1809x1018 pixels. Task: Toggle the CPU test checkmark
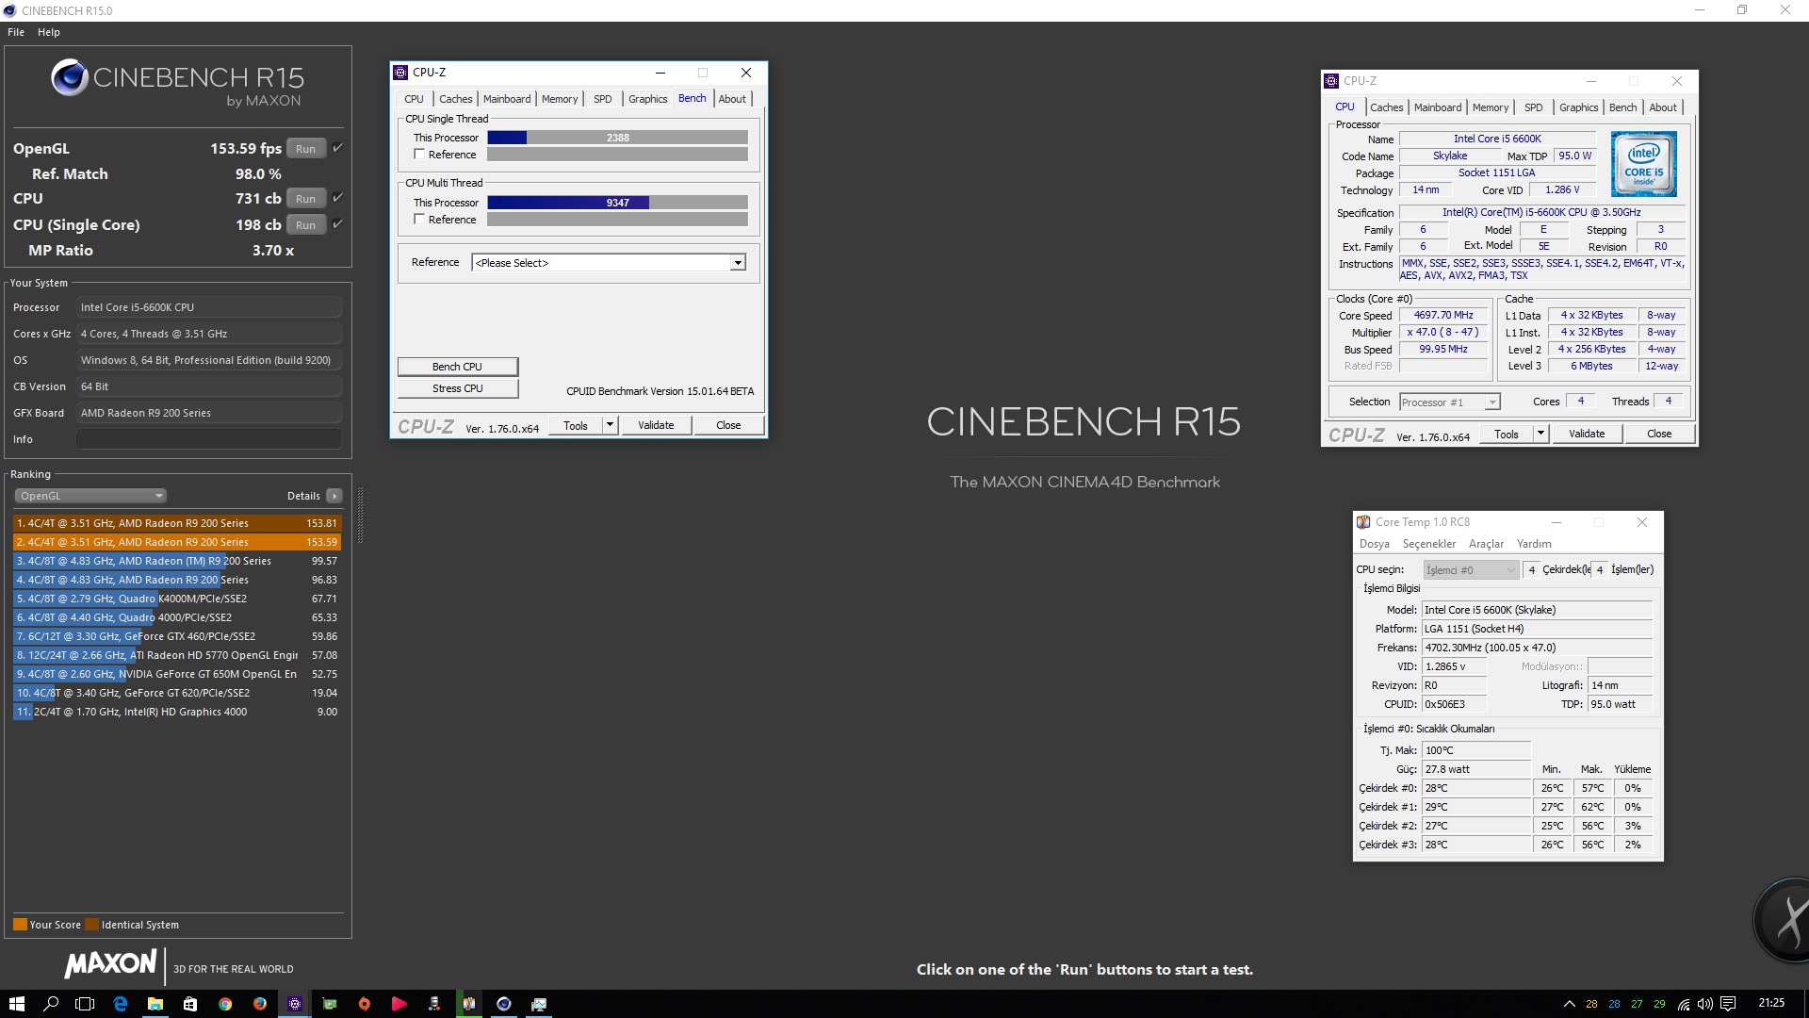[337, 198]
